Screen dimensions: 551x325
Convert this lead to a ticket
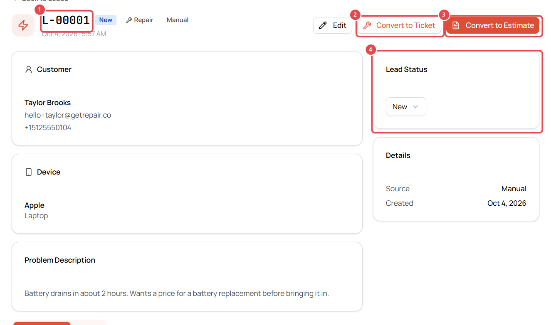pos(399,25)
